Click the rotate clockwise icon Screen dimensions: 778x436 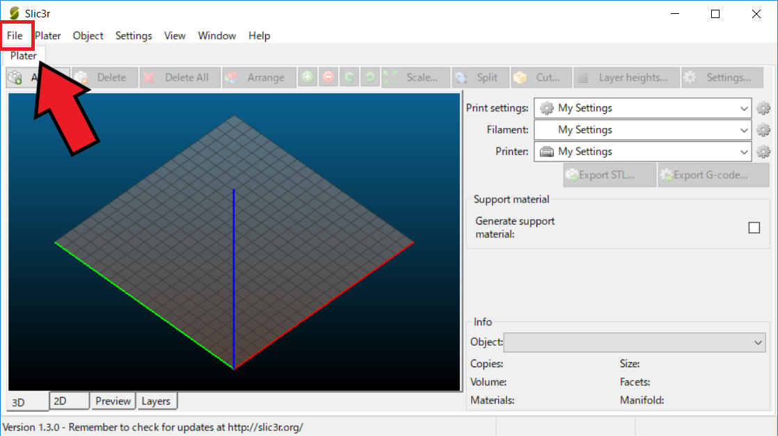pos(370,77)
